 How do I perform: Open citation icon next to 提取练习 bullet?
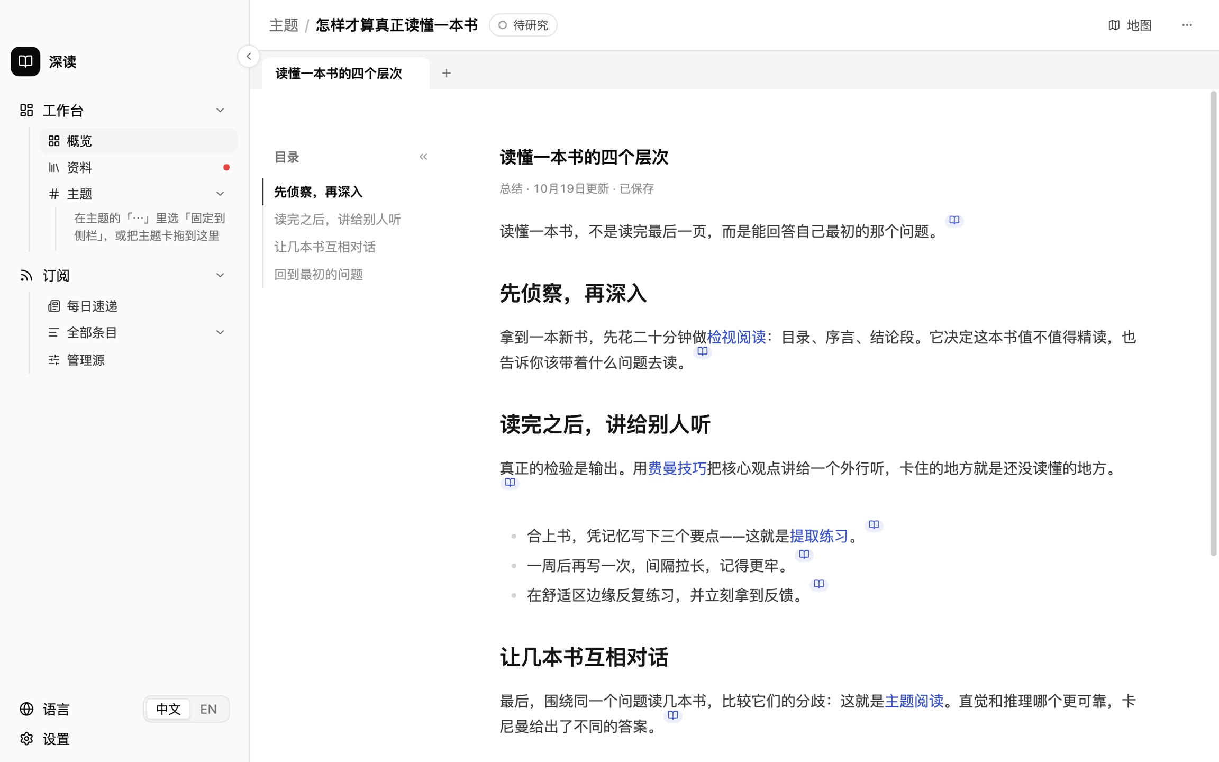tap(874, 525)
